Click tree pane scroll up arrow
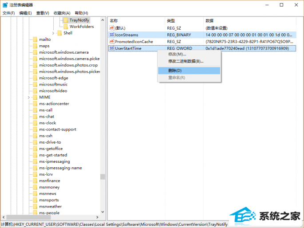 point(103,20)
